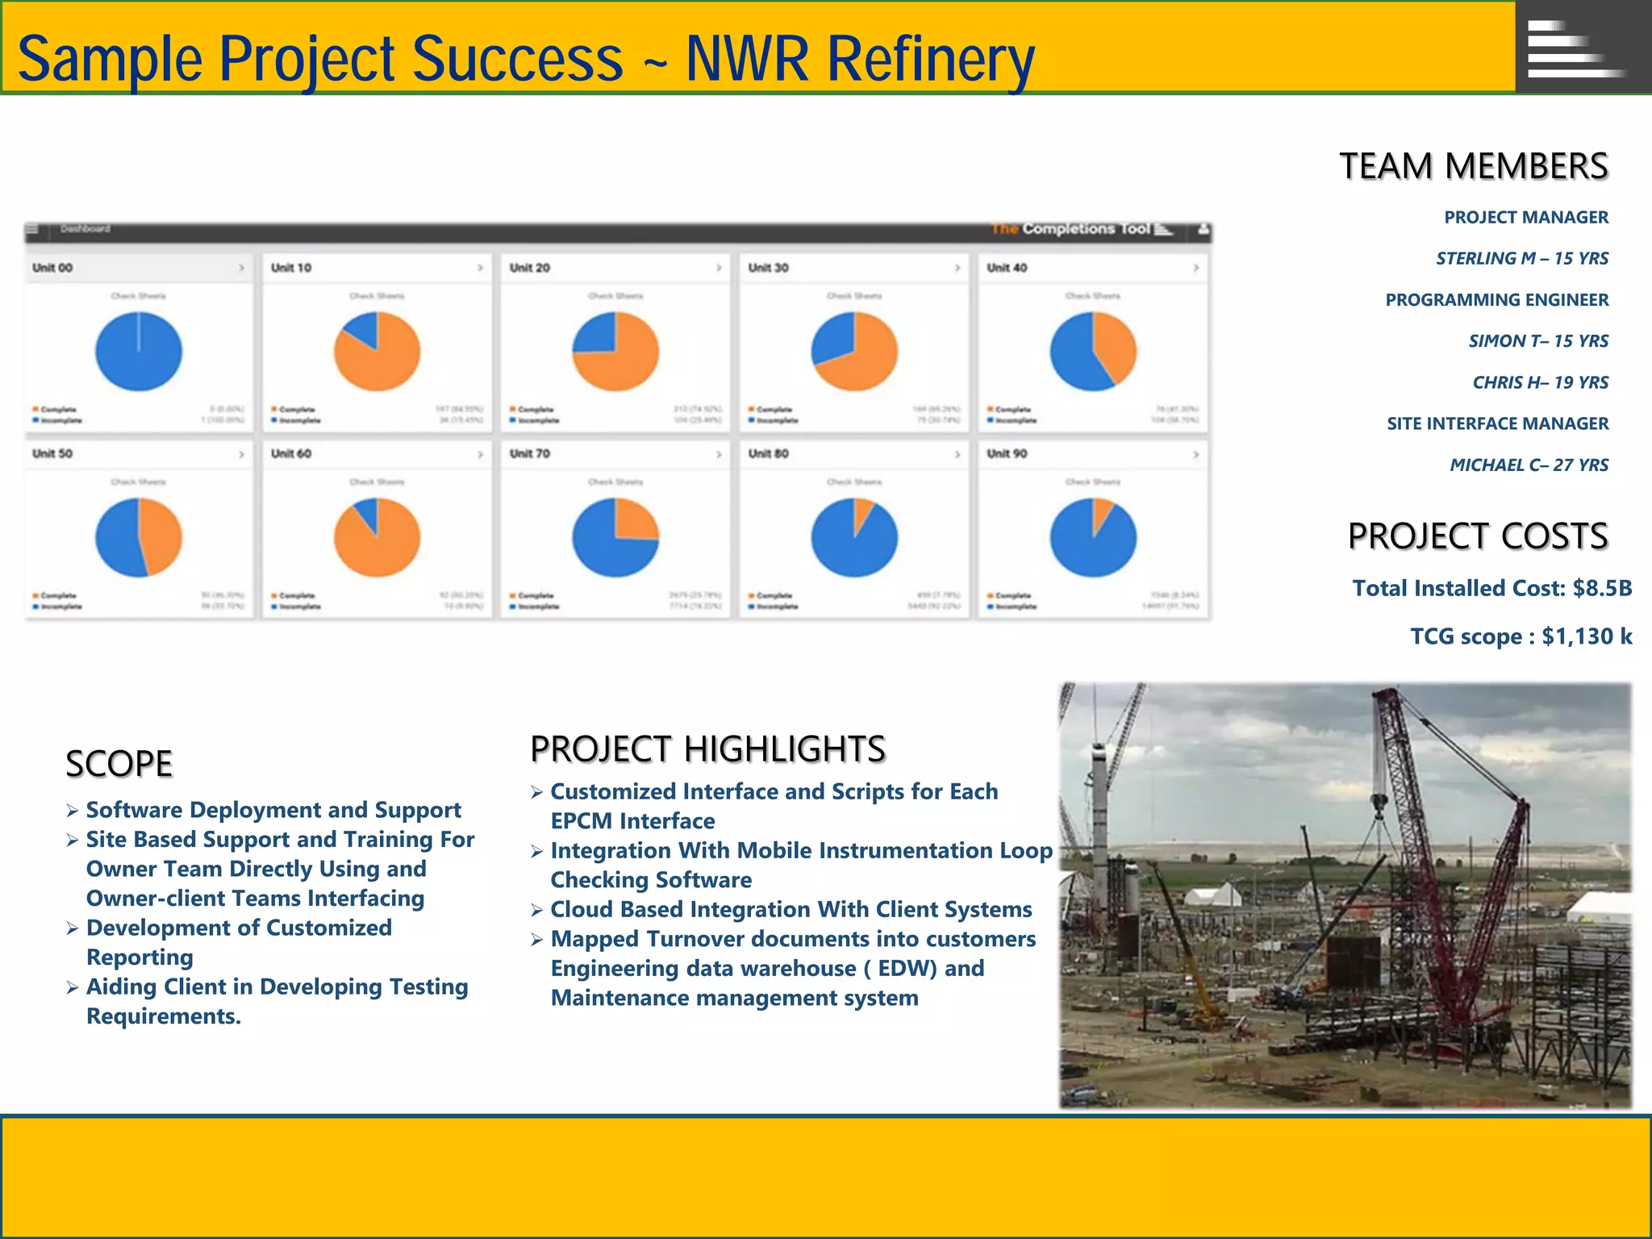Click the refinery construction site photo
Viewport: 1652px width, 1239px height.
[x=1345, y=895]
